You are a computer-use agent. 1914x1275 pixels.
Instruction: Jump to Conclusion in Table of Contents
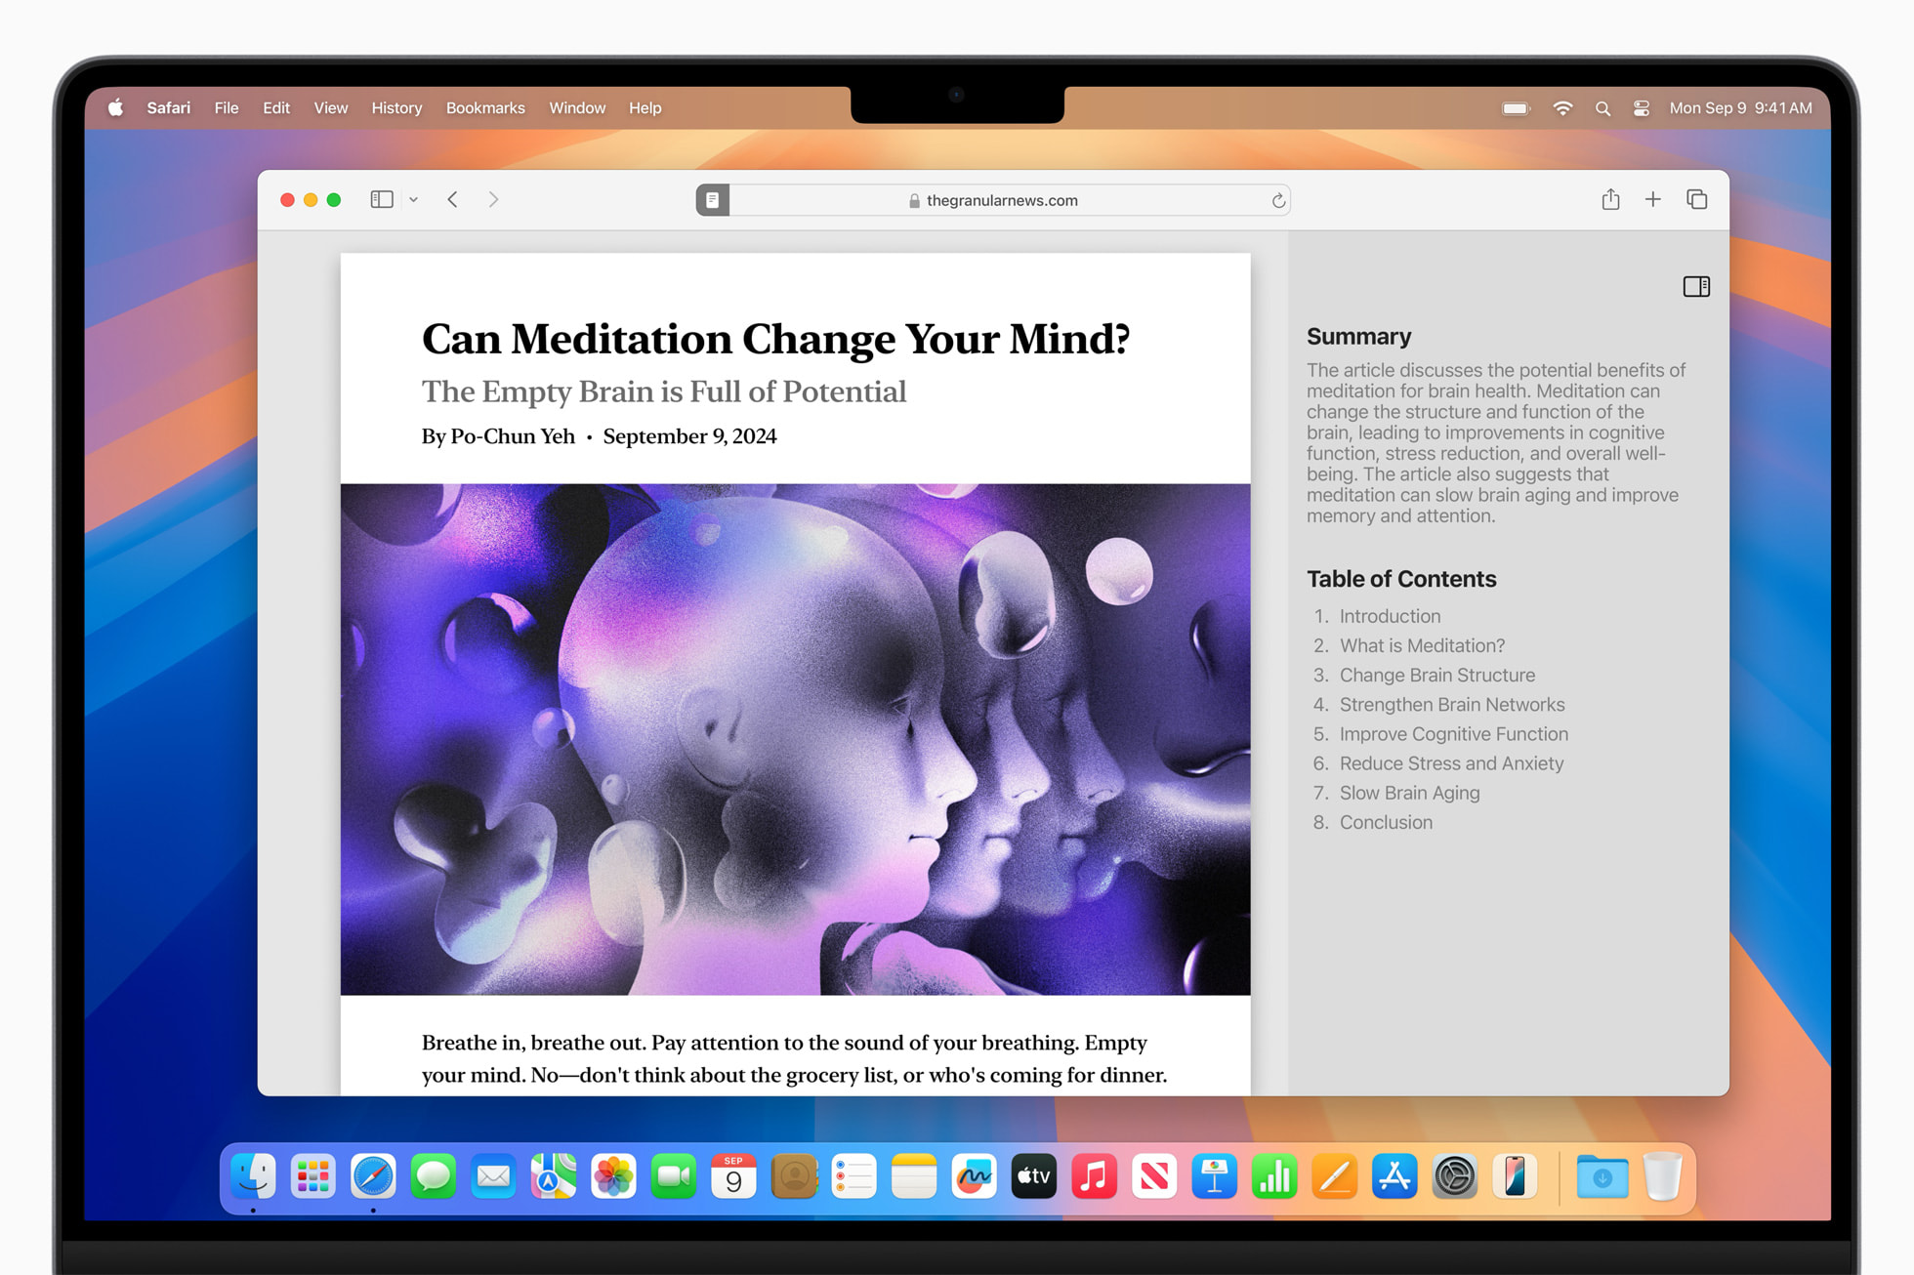(1386, 822)
